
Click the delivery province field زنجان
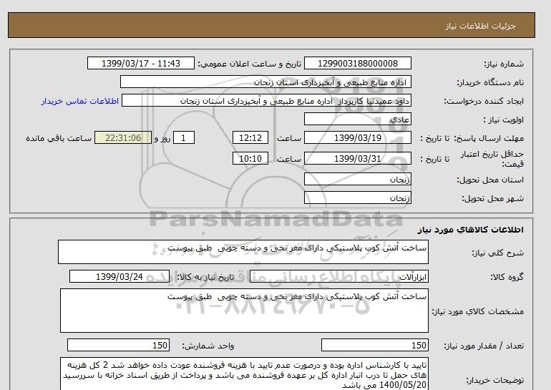357,179
